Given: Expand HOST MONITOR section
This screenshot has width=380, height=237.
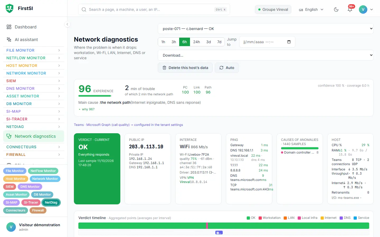Looking at the screenshot, I should 34,66.
